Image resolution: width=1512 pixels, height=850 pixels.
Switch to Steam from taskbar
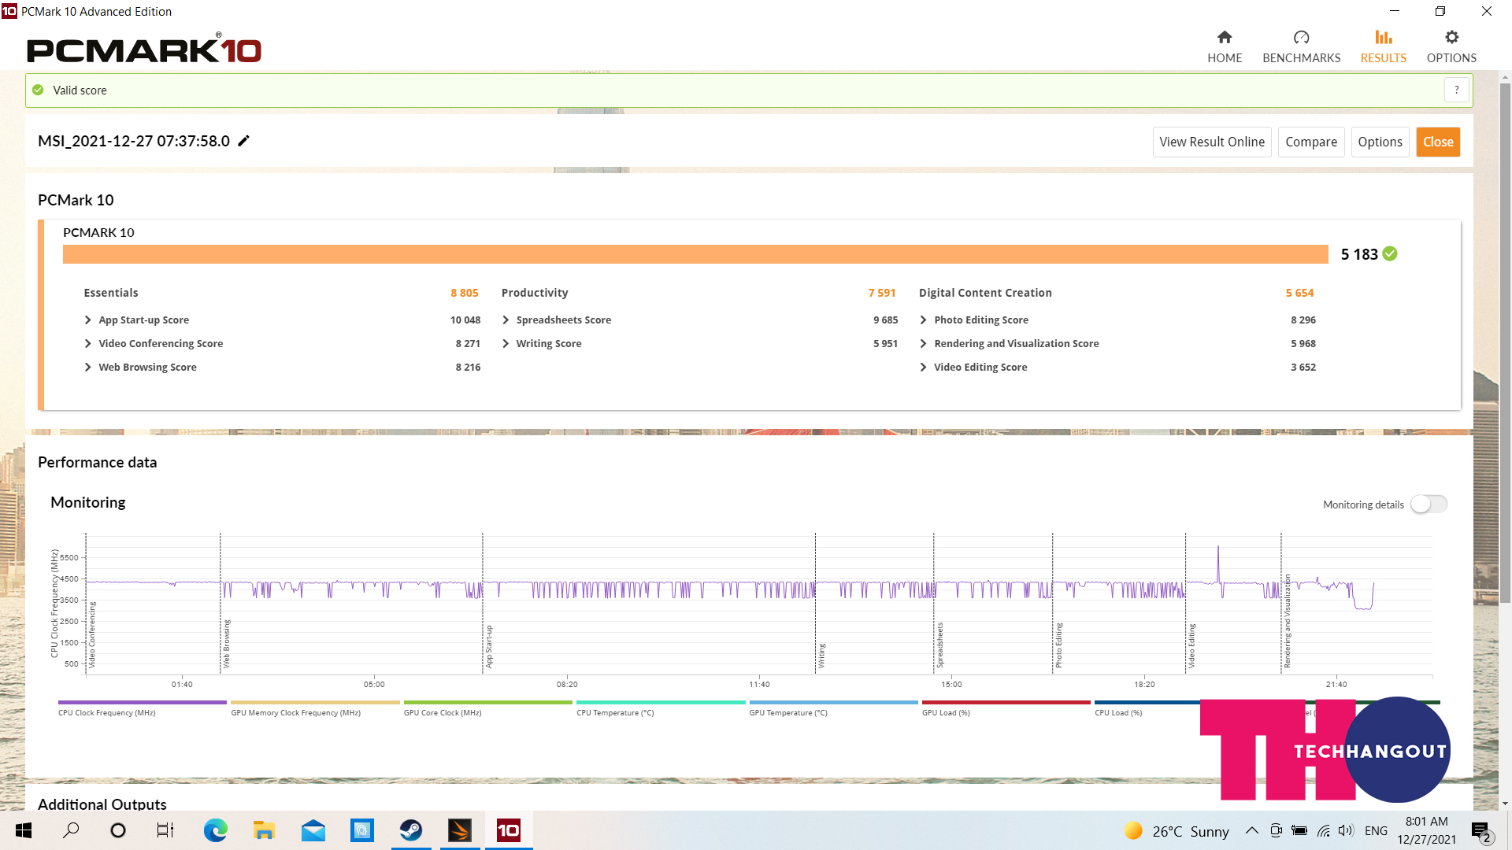coord(411,830)
